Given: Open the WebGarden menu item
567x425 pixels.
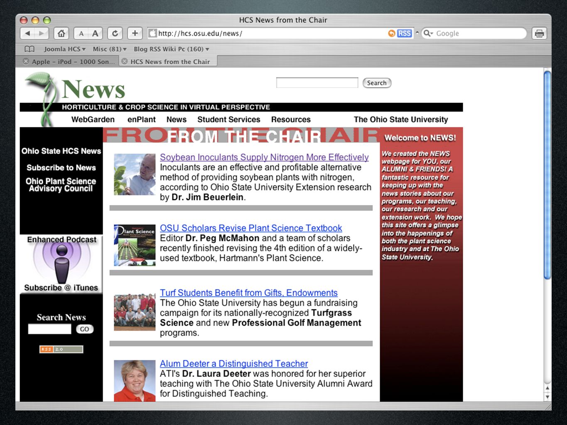Looking at the screenshot, I should tap(93, 120).
